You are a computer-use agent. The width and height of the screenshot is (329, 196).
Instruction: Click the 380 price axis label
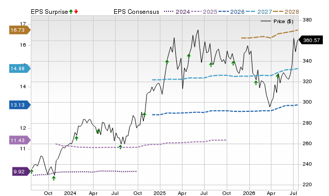pyautogui.click(x=307, y=20)
